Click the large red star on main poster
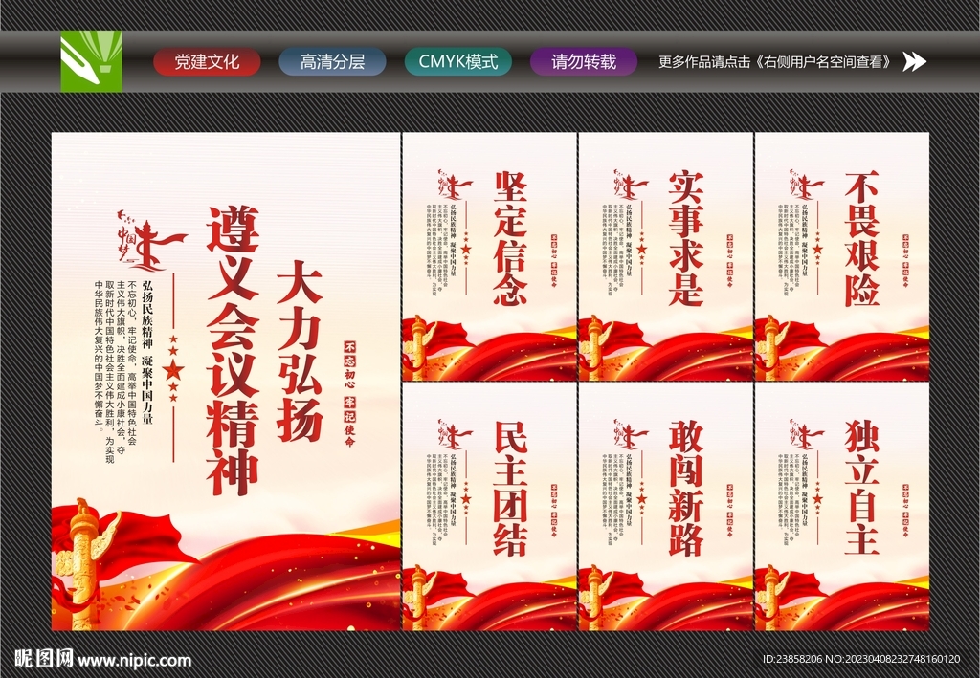 tap(173, 370)
